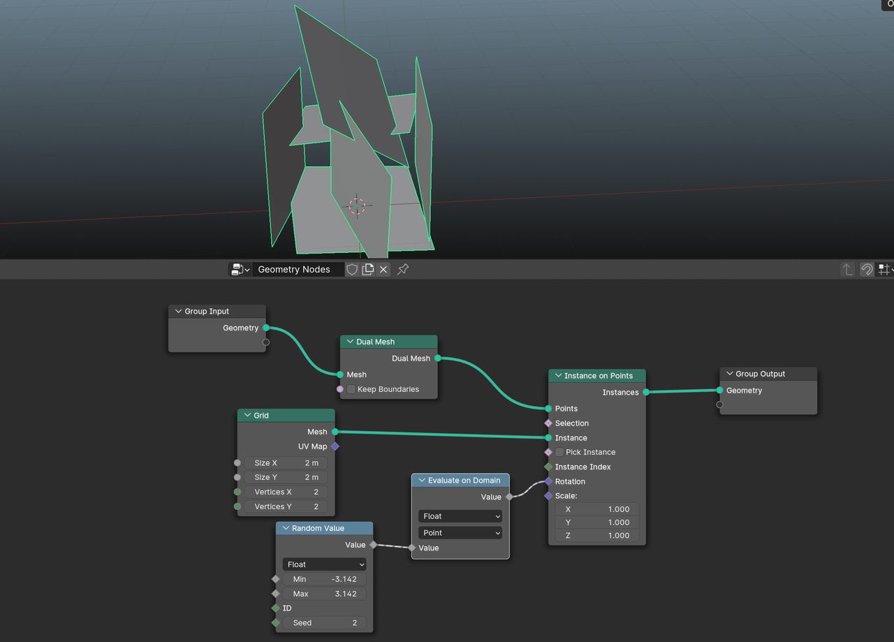Open the Float data type dropdown in Random Value
Image resolution: width=894 pixels, height=642 pixels.
[x=324, y=564]
